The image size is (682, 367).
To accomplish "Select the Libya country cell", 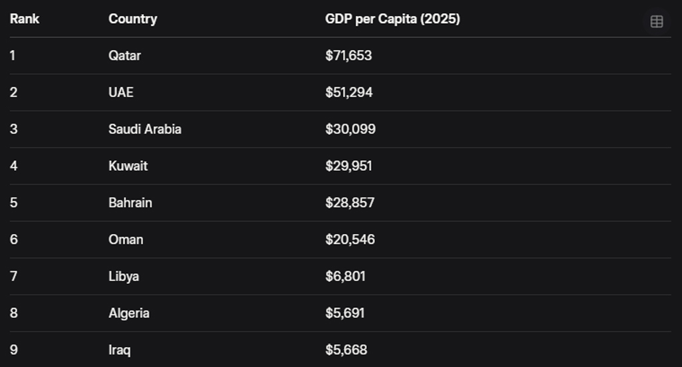I will click(123, 276).
